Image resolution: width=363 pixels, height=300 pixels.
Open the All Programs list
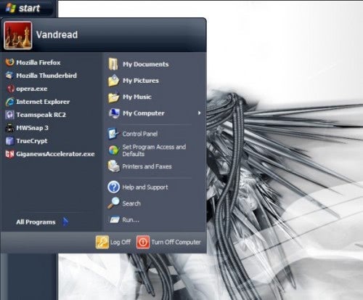[36, 222]
